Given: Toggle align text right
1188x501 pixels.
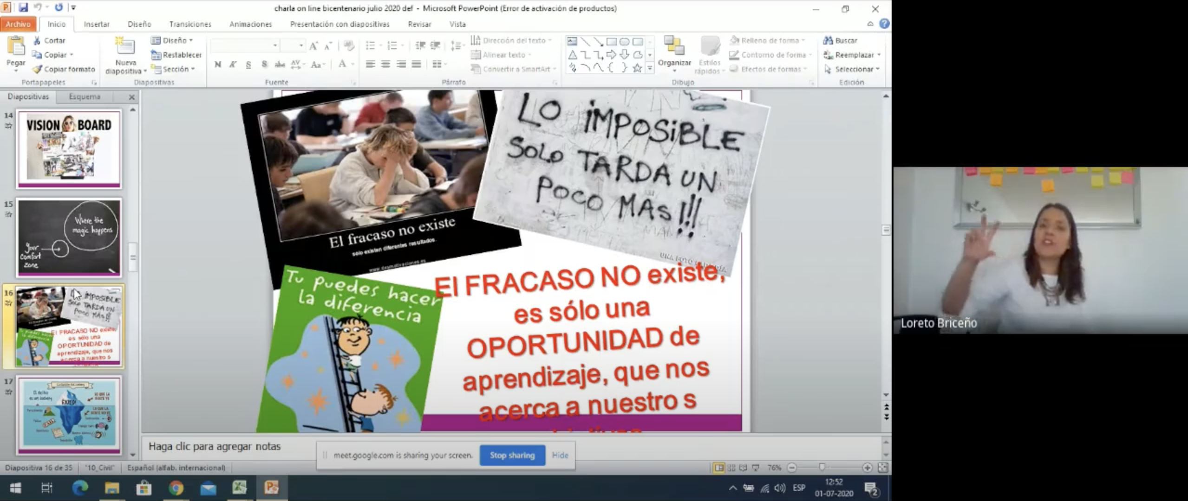Looking at the screenshot, I should (401, 64).
